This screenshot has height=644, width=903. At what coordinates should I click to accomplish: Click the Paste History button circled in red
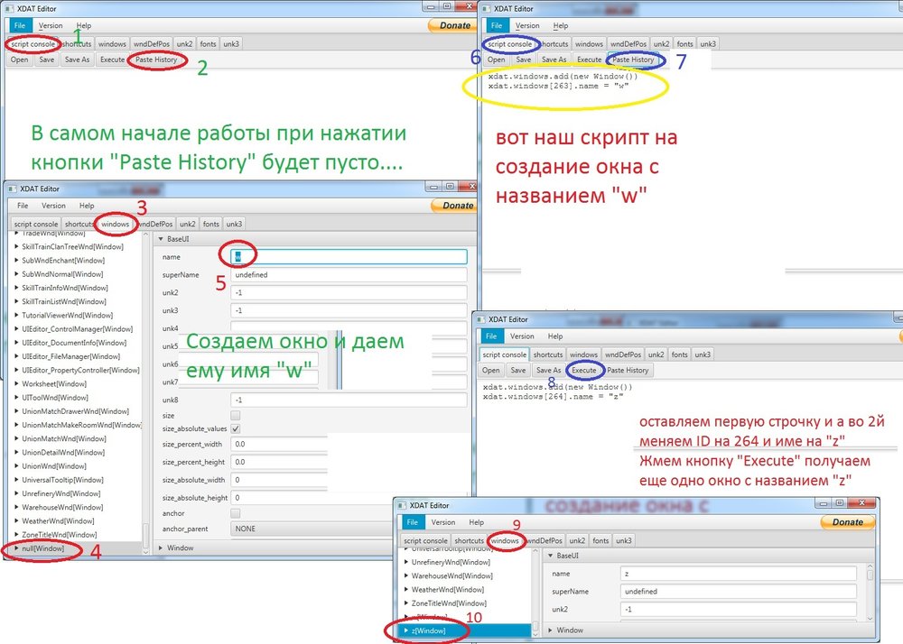(x=156, y=60)
